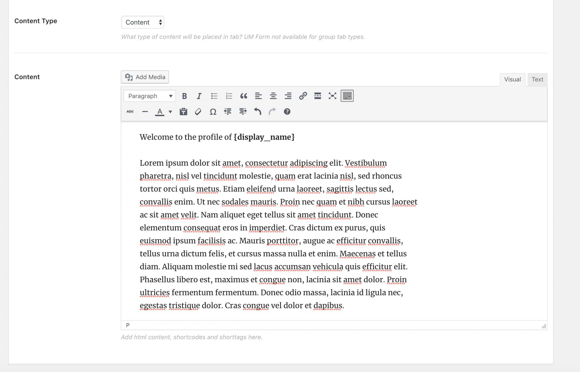
Task: Decrease paragraph indent
Action: click(228, 112)
